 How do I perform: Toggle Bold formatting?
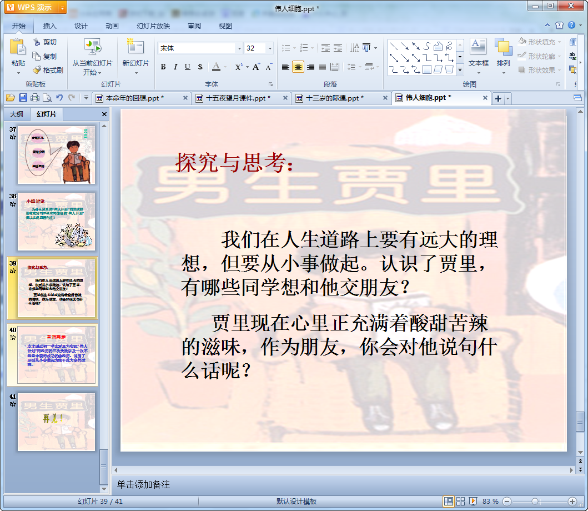[163, 67]
